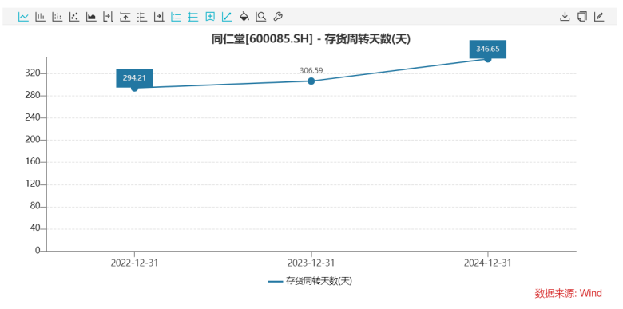Click the 2022-12-31 axis label
The width and height of the screenshot is (623, 309).
pos(134,263)
